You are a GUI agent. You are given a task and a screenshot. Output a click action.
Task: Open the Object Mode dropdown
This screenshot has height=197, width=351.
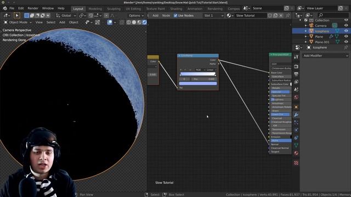point(18,22)
